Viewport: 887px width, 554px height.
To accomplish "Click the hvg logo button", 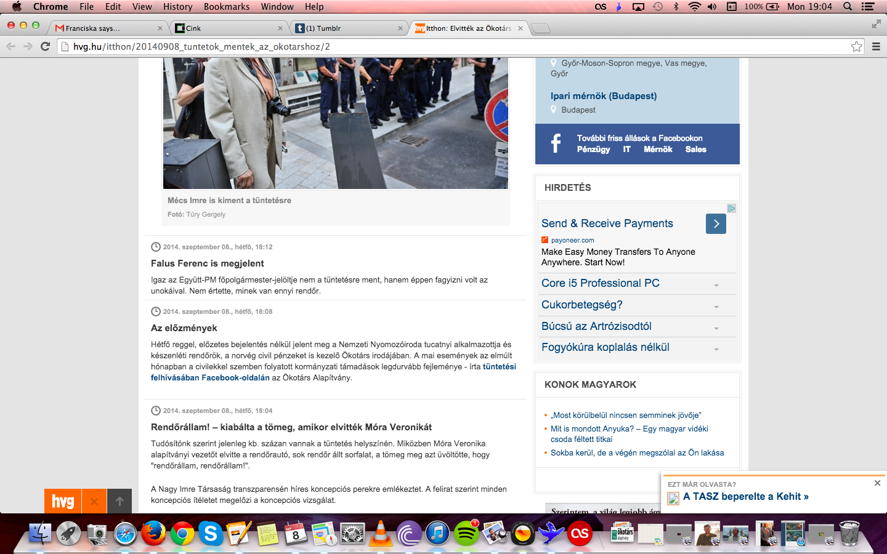I will pos(63,501).
